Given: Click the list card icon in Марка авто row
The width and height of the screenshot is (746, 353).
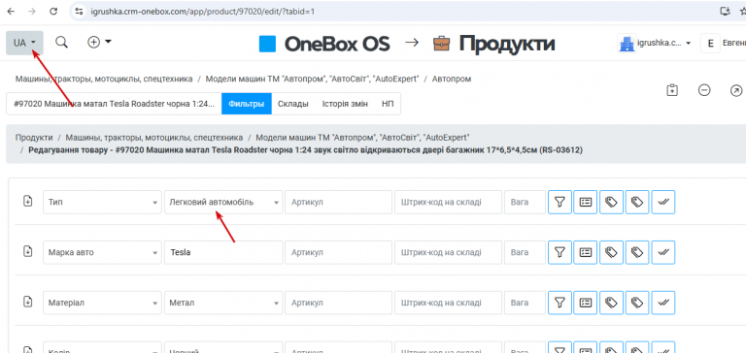Looking at the screenshot, I should (586, 252).
